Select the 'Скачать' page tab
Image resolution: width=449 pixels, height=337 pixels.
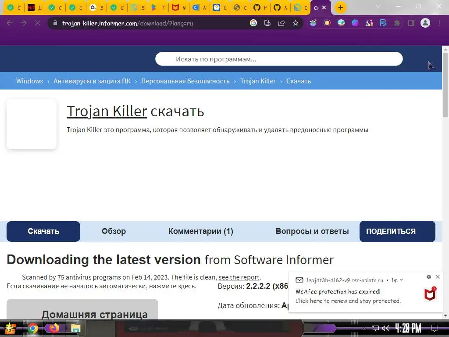43,231
